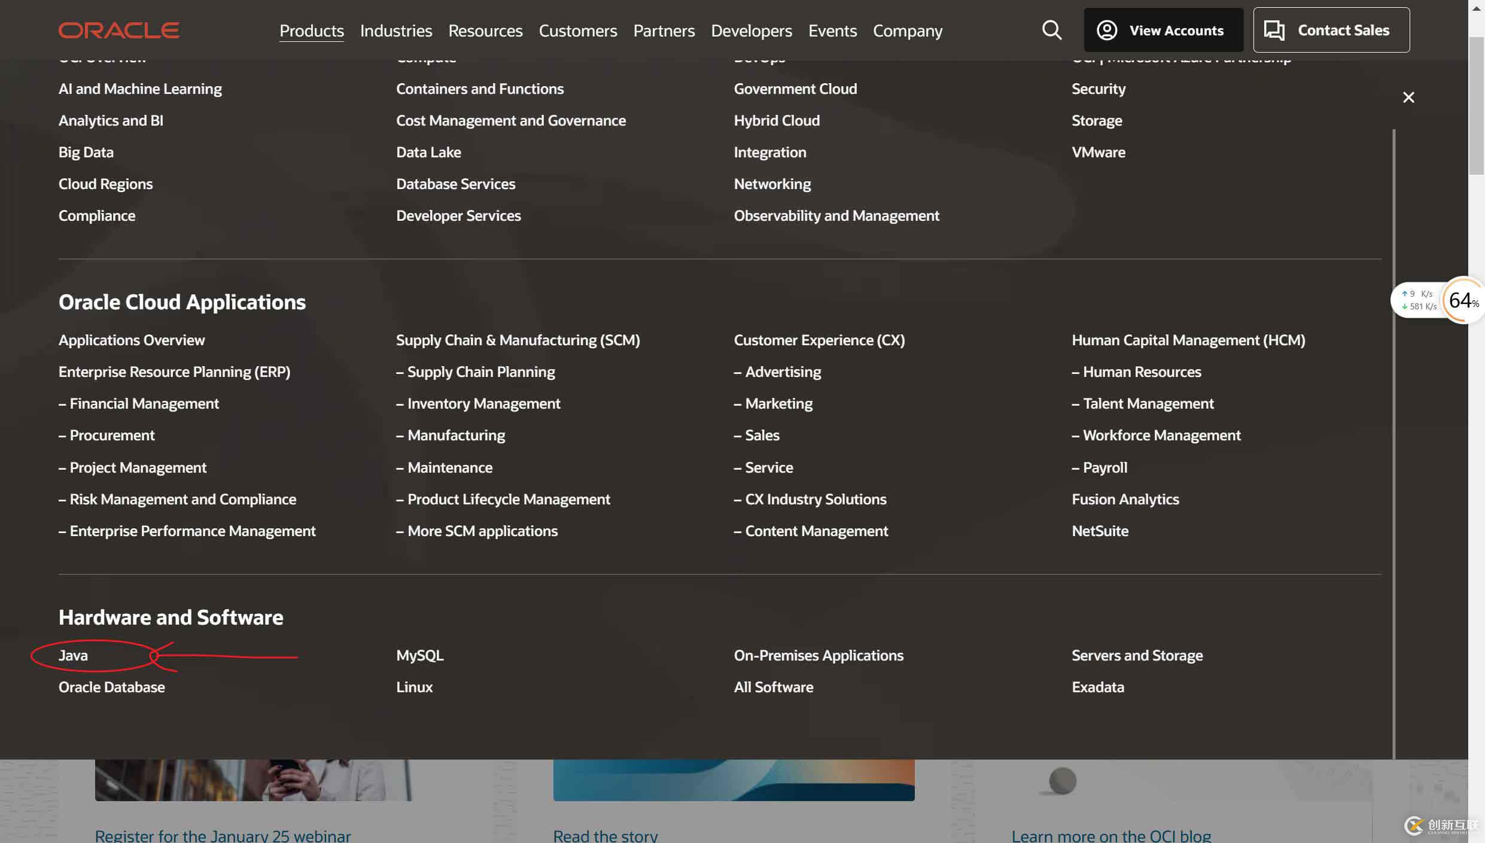Click the user icon in View Accounts
The image size is (1485, 843).
pos(1107,30)
